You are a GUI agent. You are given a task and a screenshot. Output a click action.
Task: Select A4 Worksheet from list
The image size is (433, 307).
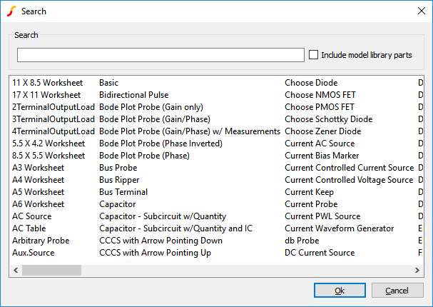(38, 180)
